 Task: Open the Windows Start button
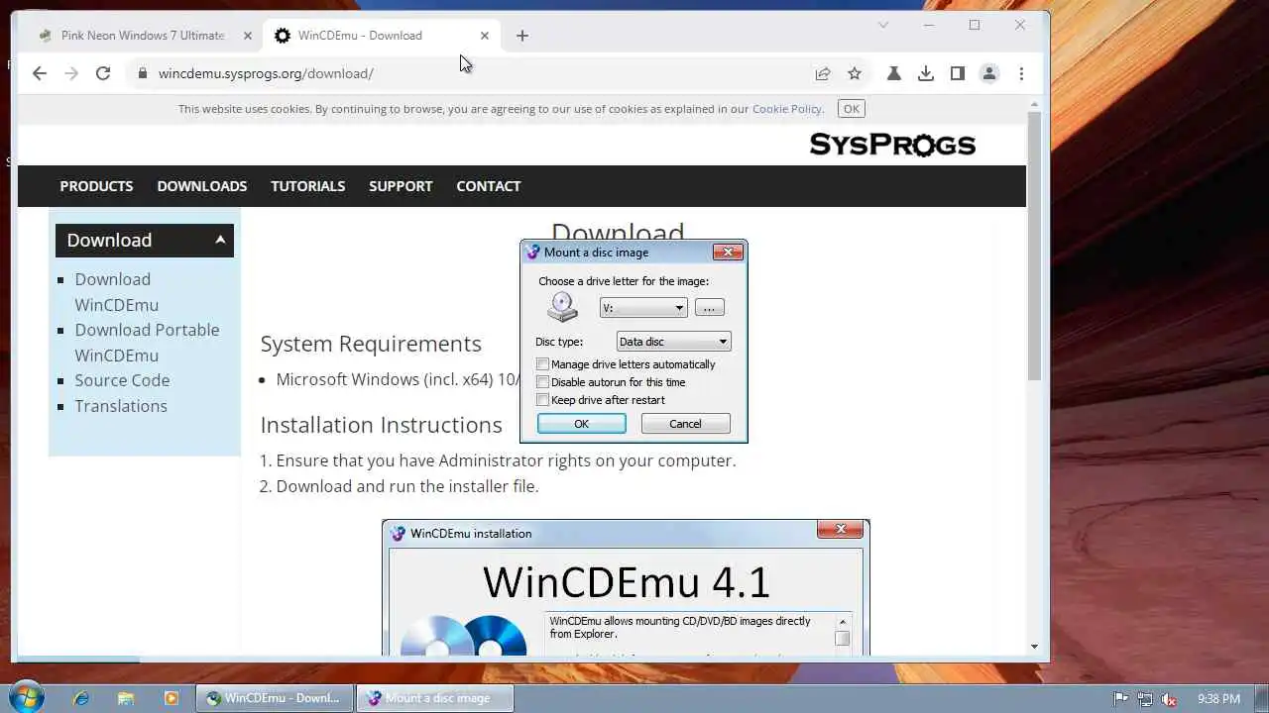tap(27, 697)
